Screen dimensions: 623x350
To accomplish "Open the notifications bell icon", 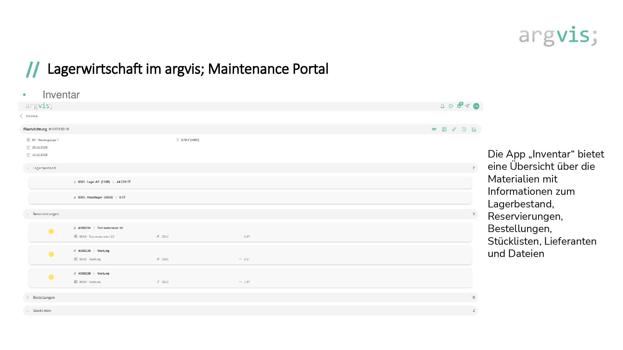I will tap(442, 106).
